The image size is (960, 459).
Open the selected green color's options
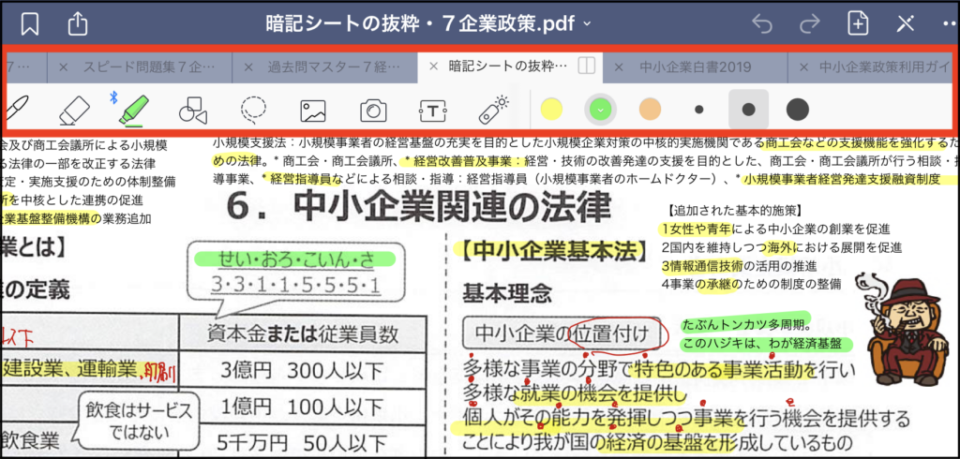[x=598, y=110]
